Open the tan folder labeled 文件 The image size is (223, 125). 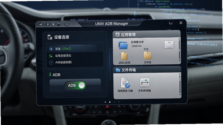pos(147,56)
